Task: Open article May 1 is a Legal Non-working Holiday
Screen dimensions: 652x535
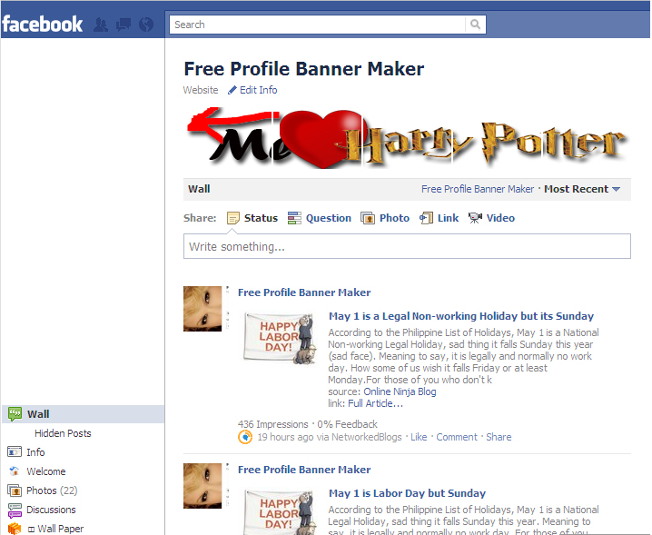Action: [461, 316]
